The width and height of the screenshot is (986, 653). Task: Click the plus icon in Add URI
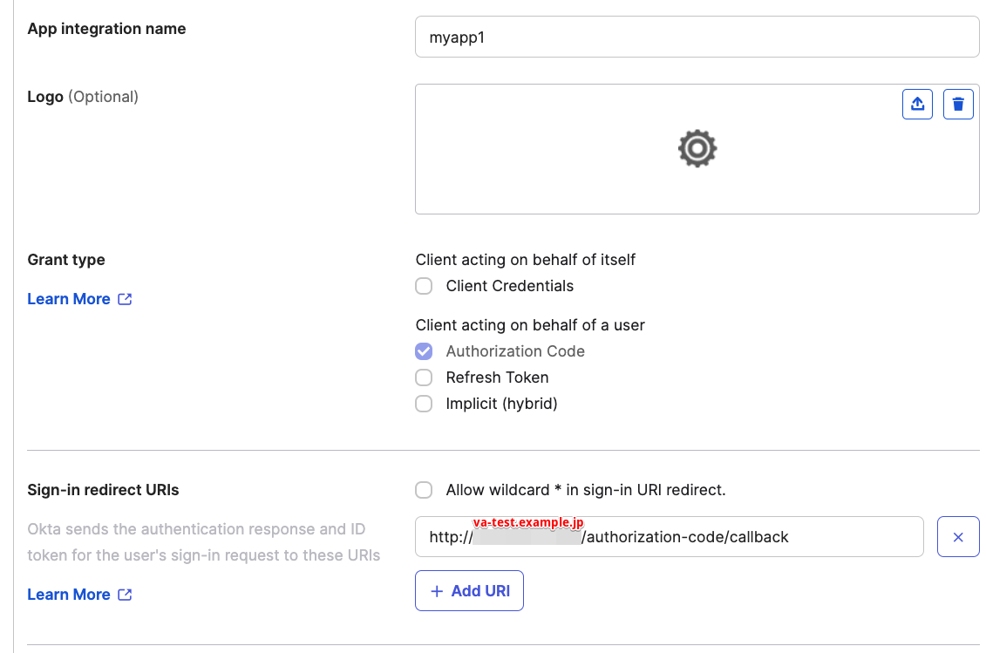pos(437,591)
